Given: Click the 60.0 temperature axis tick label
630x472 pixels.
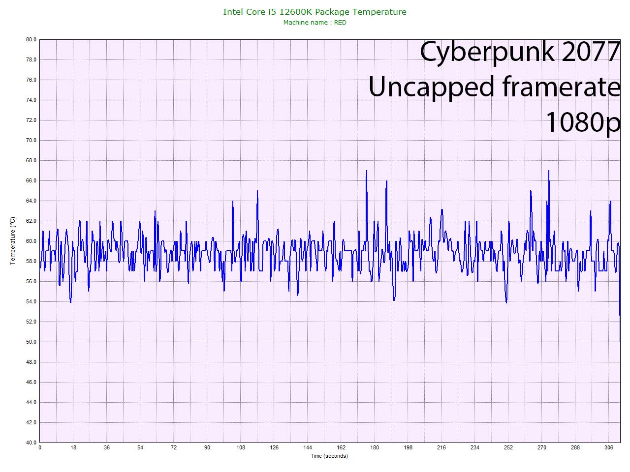Looking at the screenshot, I should [x=31, y=241].
